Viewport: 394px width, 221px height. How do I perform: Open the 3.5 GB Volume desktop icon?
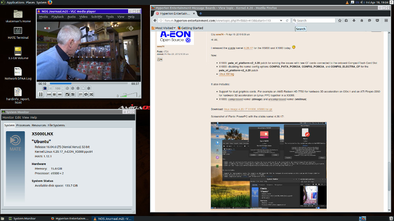tap(18, 53)
